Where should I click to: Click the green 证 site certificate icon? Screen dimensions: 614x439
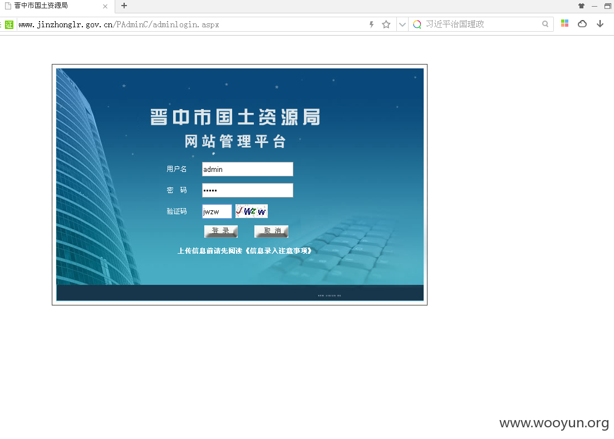pos(9,24)
